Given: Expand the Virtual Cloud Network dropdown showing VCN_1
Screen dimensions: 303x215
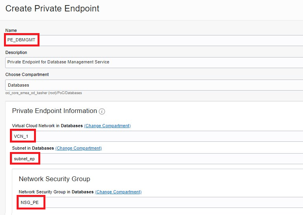Looking at the screenshot, I should 158,137.
